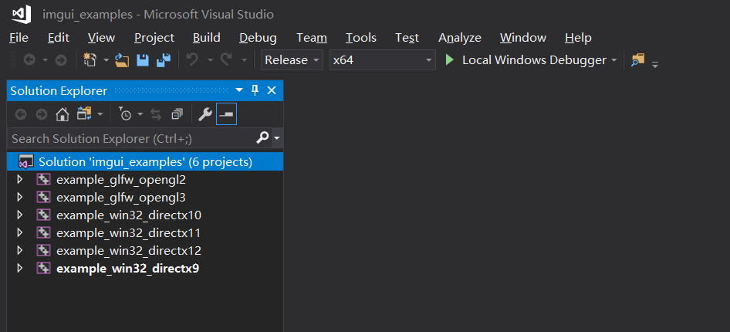Expand the example_win32_directx10 project
The image size is (730, 332).
coord(19,215)
